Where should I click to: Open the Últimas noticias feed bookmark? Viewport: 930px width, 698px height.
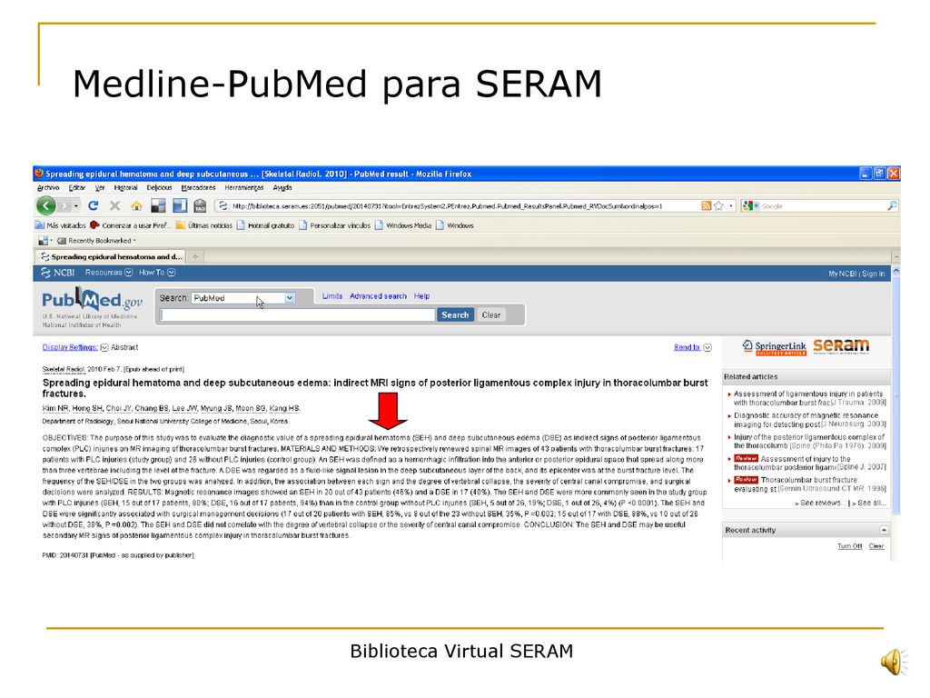click(x=204, y=225)
